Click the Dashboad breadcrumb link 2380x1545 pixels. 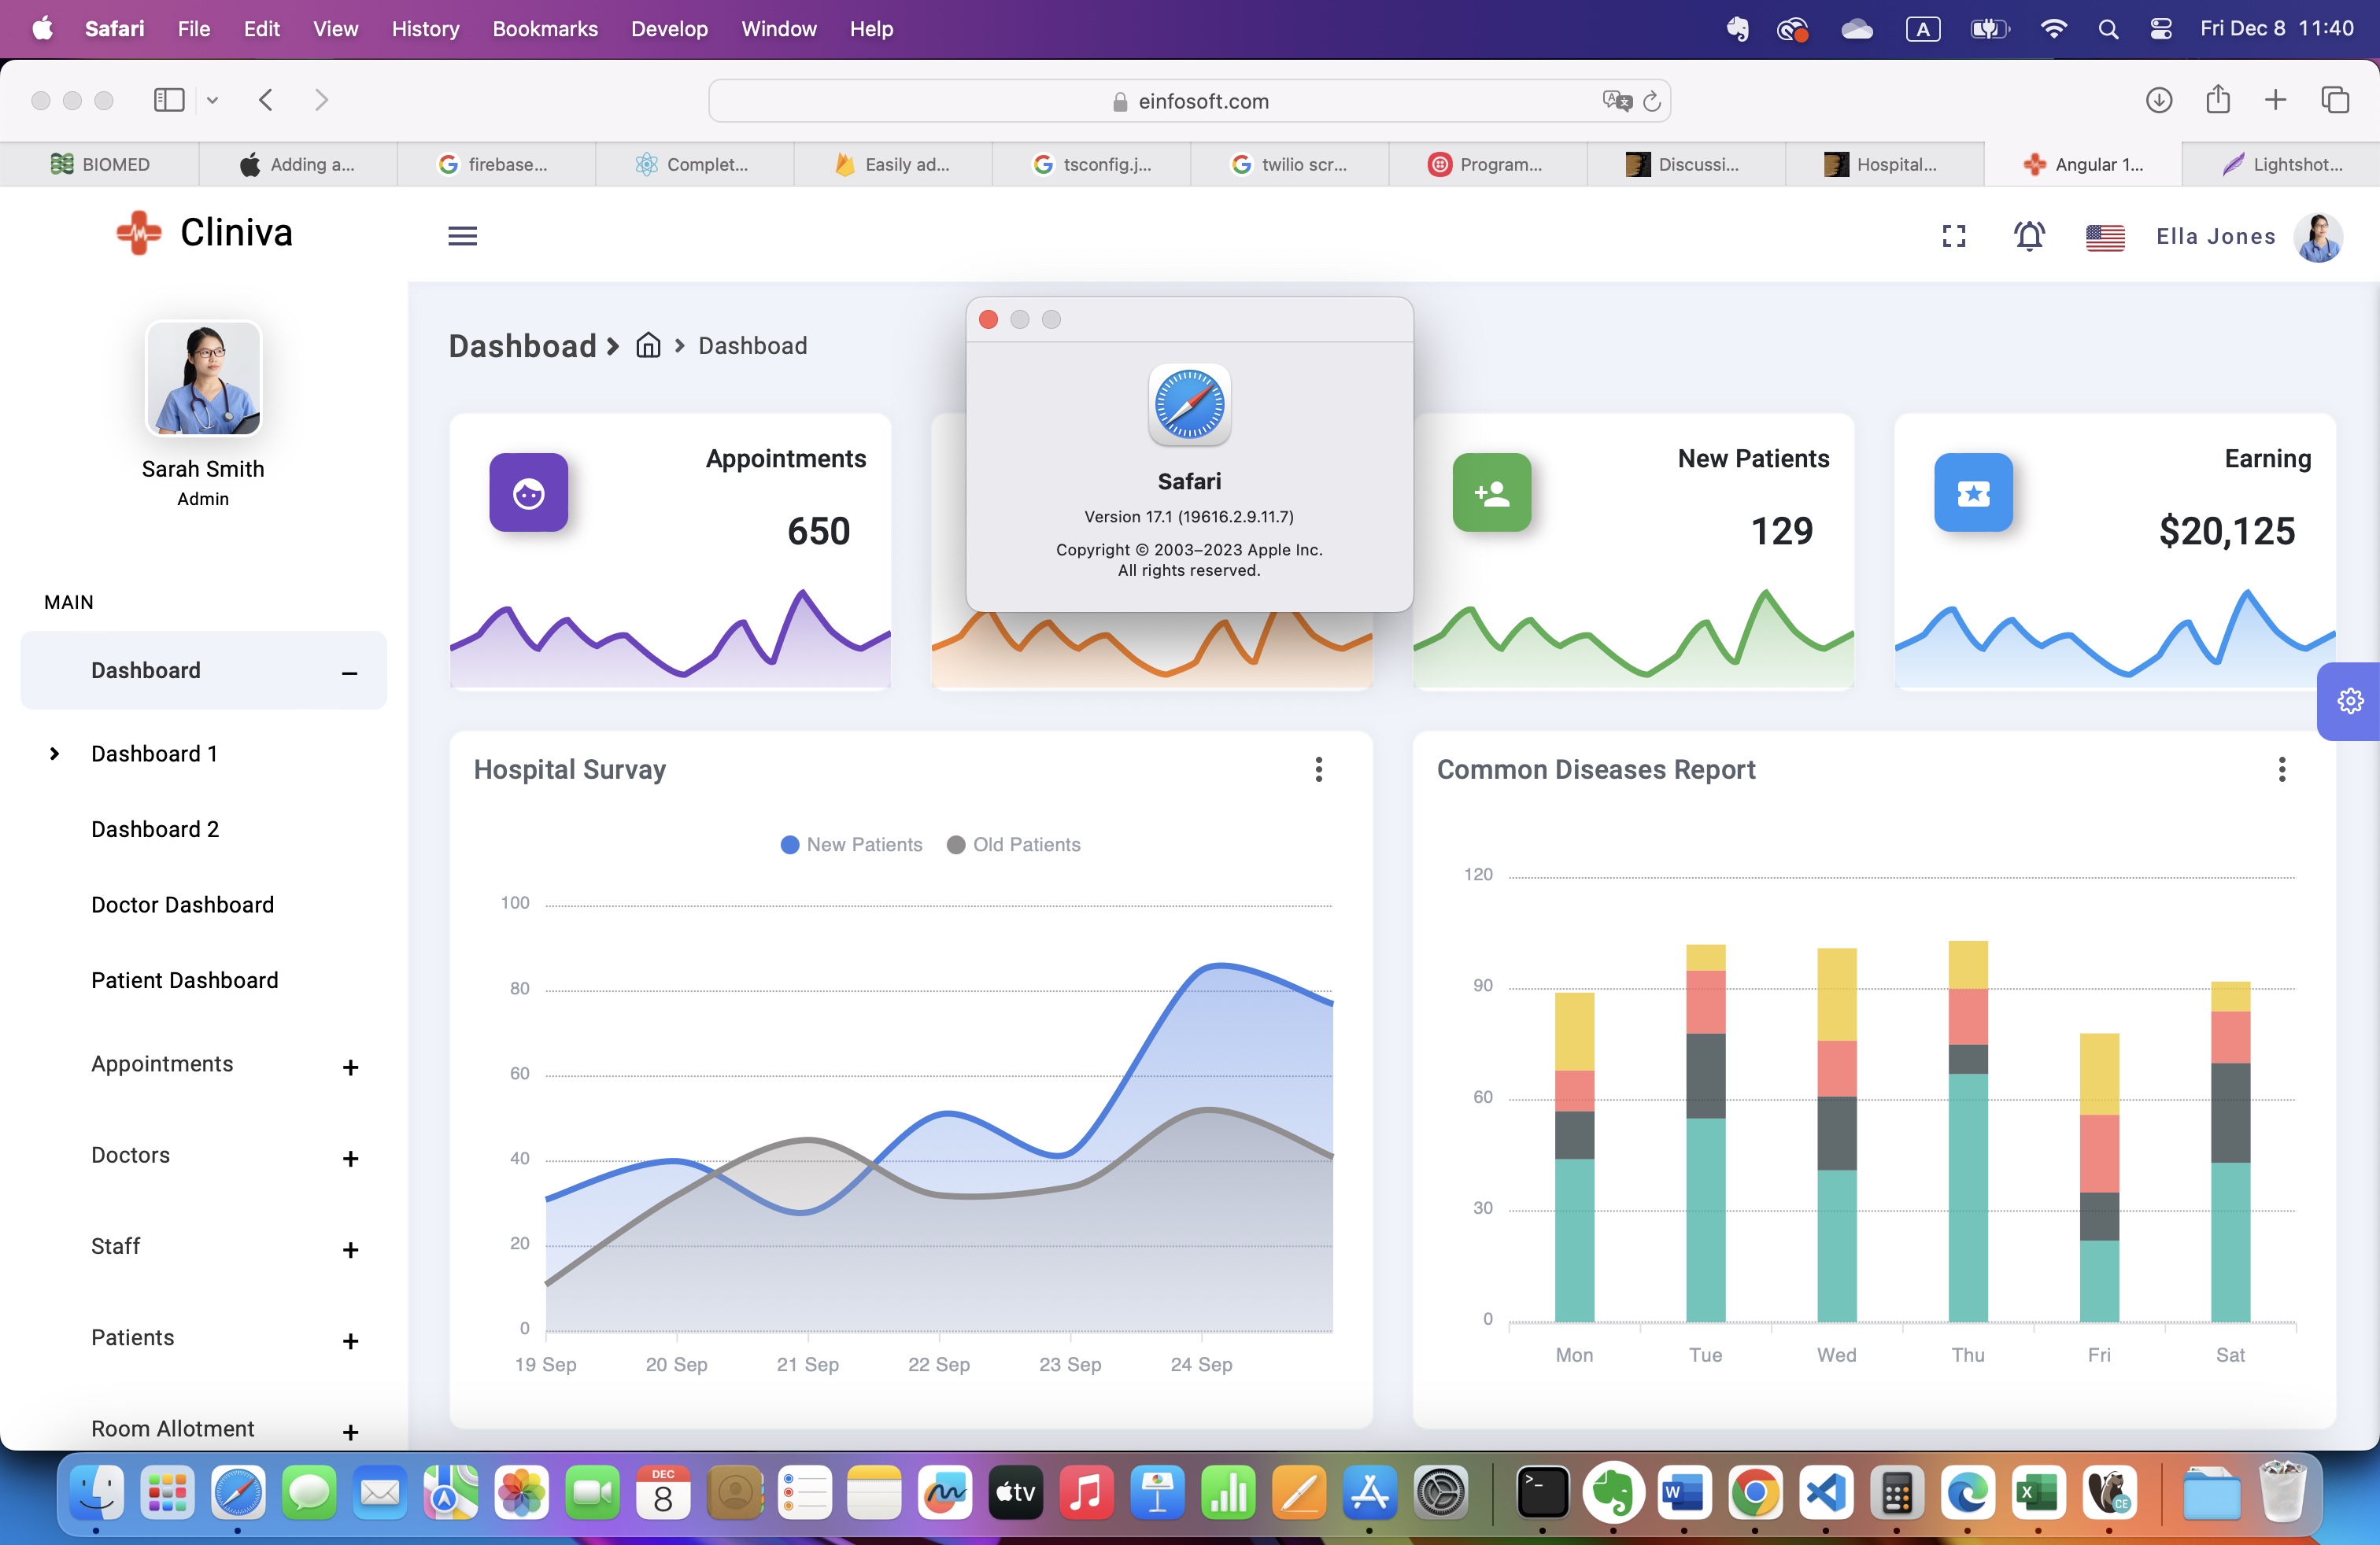coord(752,346)
